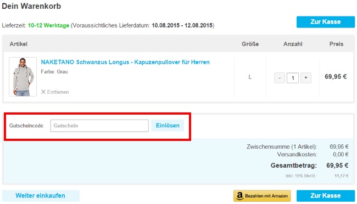Click the quantity field showing 1
Image resolution: width=357 pixels, height=204 pixels.
293,78
